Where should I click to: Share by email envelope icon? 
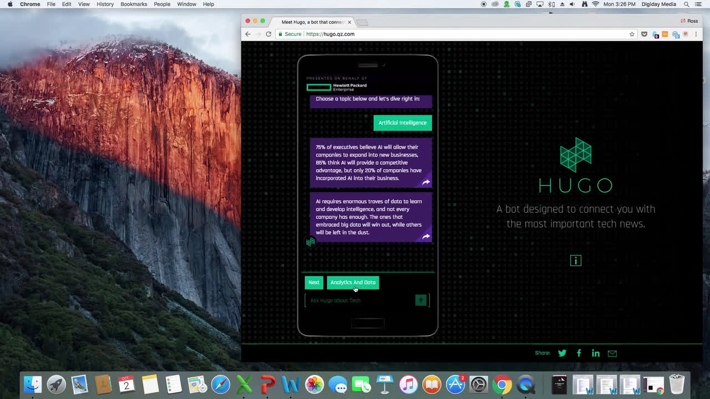(x=612, y=353)
